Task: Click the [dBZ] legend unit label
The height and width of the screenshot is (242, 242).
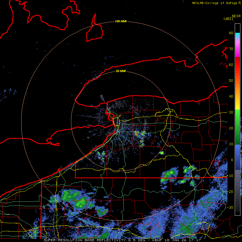Action: pos(228,19)
